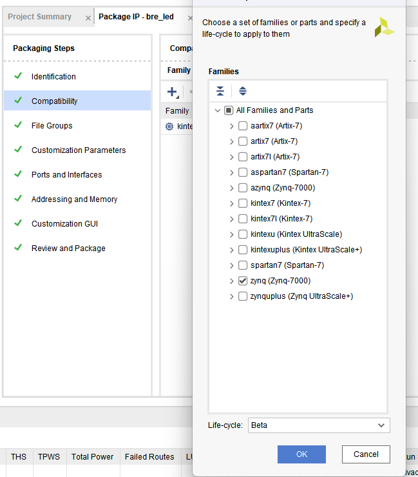The height and width of the screenshot is (477, 418).
Task: Expand the azynq (Zynq-7000) family node
Action: [232, 188]
